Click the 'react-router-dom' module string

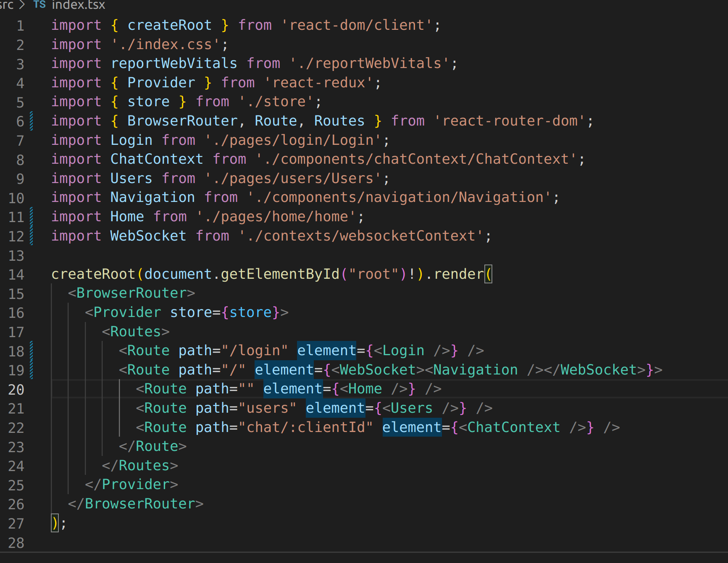pos(510,121)
